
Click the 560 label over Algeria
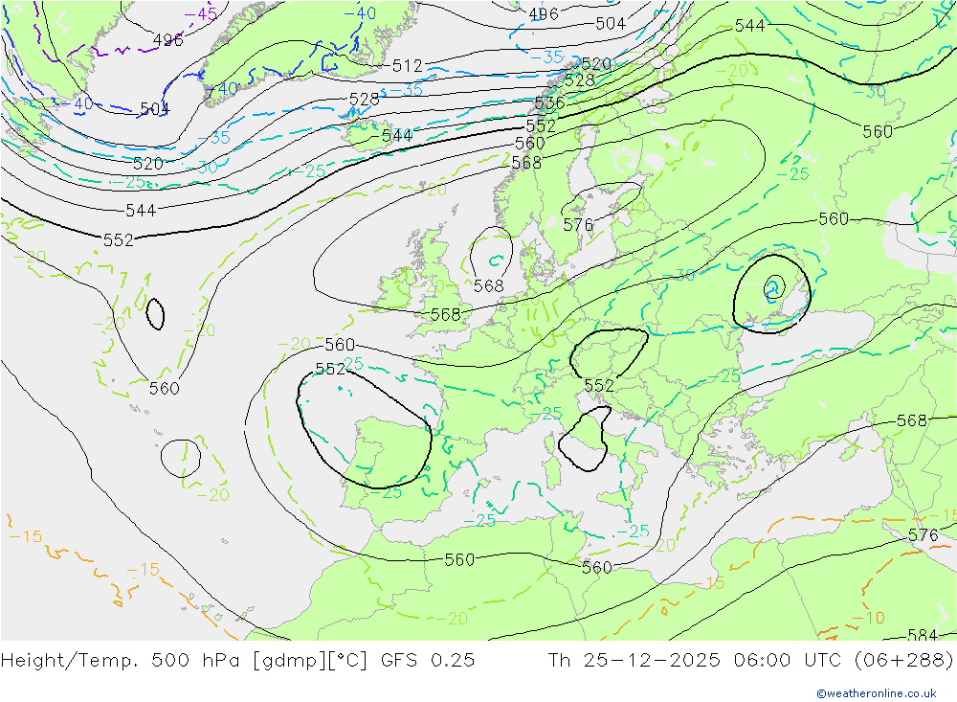pos(459,559)
